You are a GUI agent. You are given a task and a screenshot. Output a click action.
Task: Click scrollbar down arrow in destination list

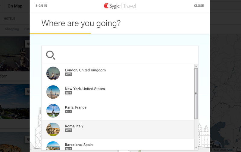pos(196,148)
